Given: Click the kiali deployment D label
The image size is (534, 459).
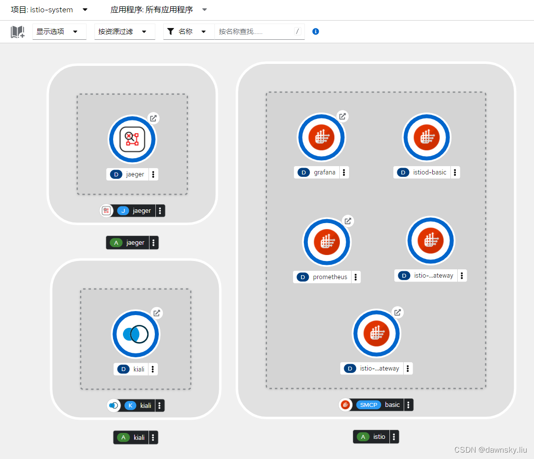Looking at the screenshot, I should pyautogui.click(x=131, y=369).
